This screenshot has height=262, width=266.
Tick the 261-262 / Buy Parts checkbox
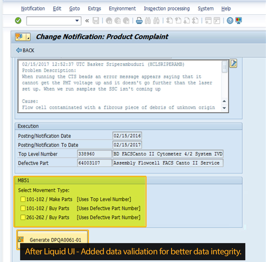coord(23,217)
